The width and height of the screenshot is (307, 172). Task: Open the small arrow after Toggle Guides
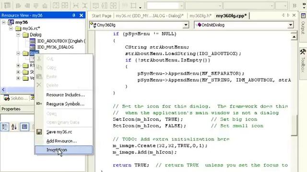[140, 8]
